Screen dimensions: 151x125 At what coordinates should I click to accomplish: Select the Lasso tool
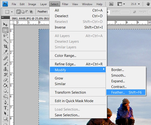pos(5,35)
